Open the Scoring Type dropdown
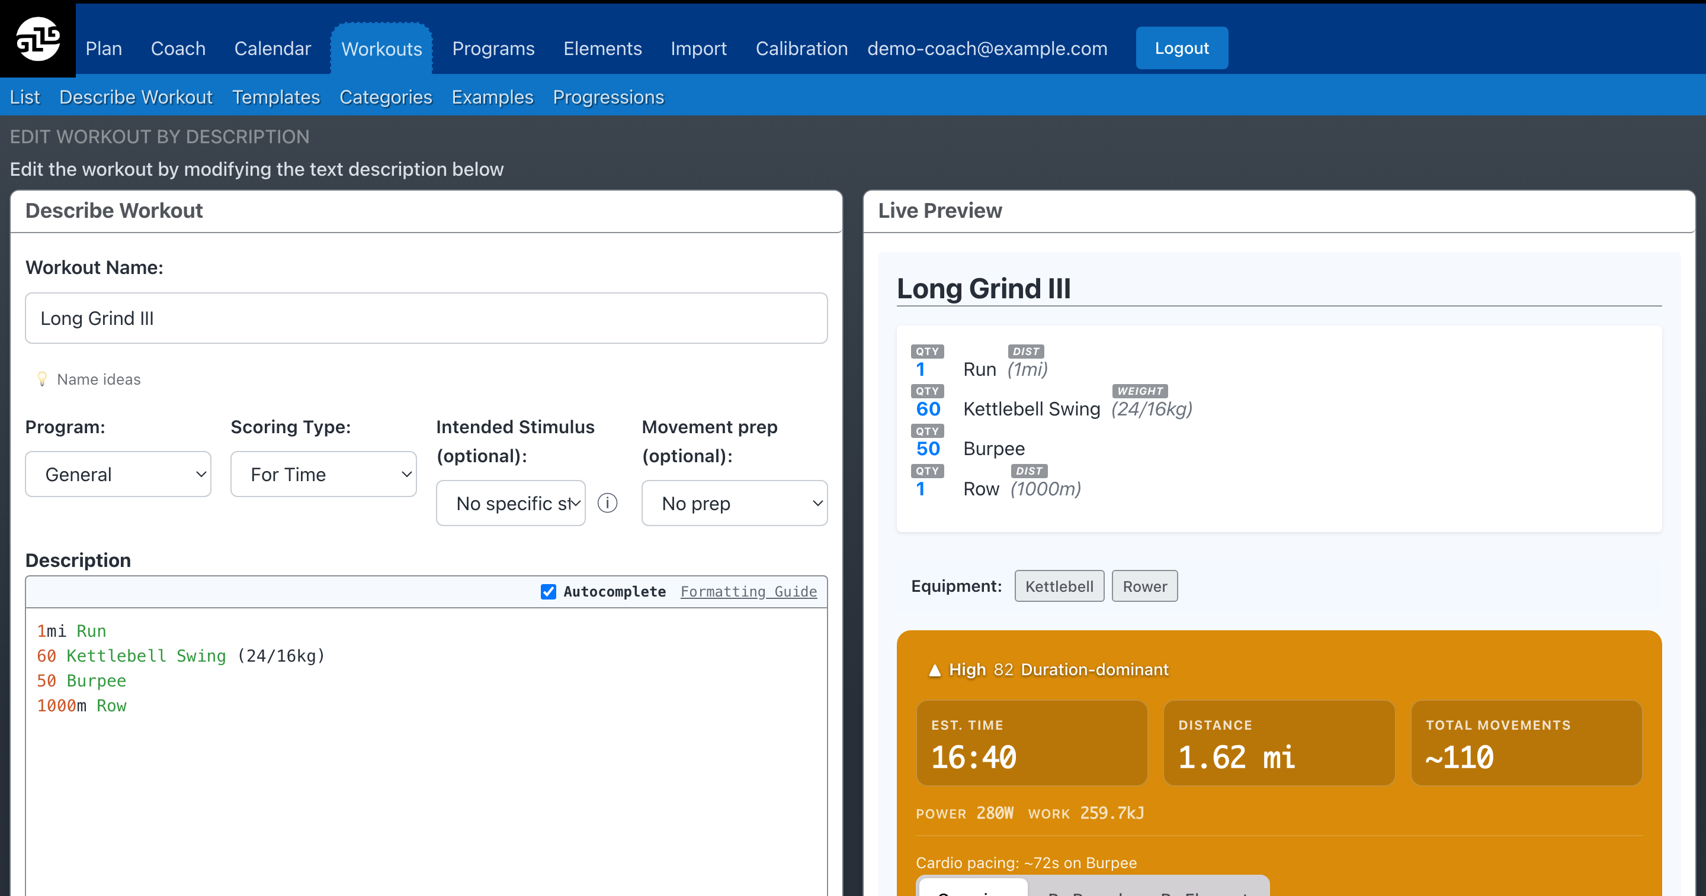Image resolution: width=1706 pixels, height=896 pixels. pos(323,474)
